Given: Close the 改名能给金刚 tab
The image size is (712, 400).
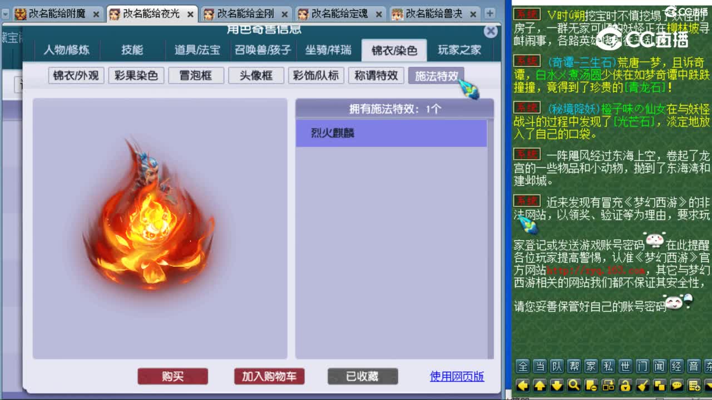Looking at the screenshot, I should tap(285, 15).
